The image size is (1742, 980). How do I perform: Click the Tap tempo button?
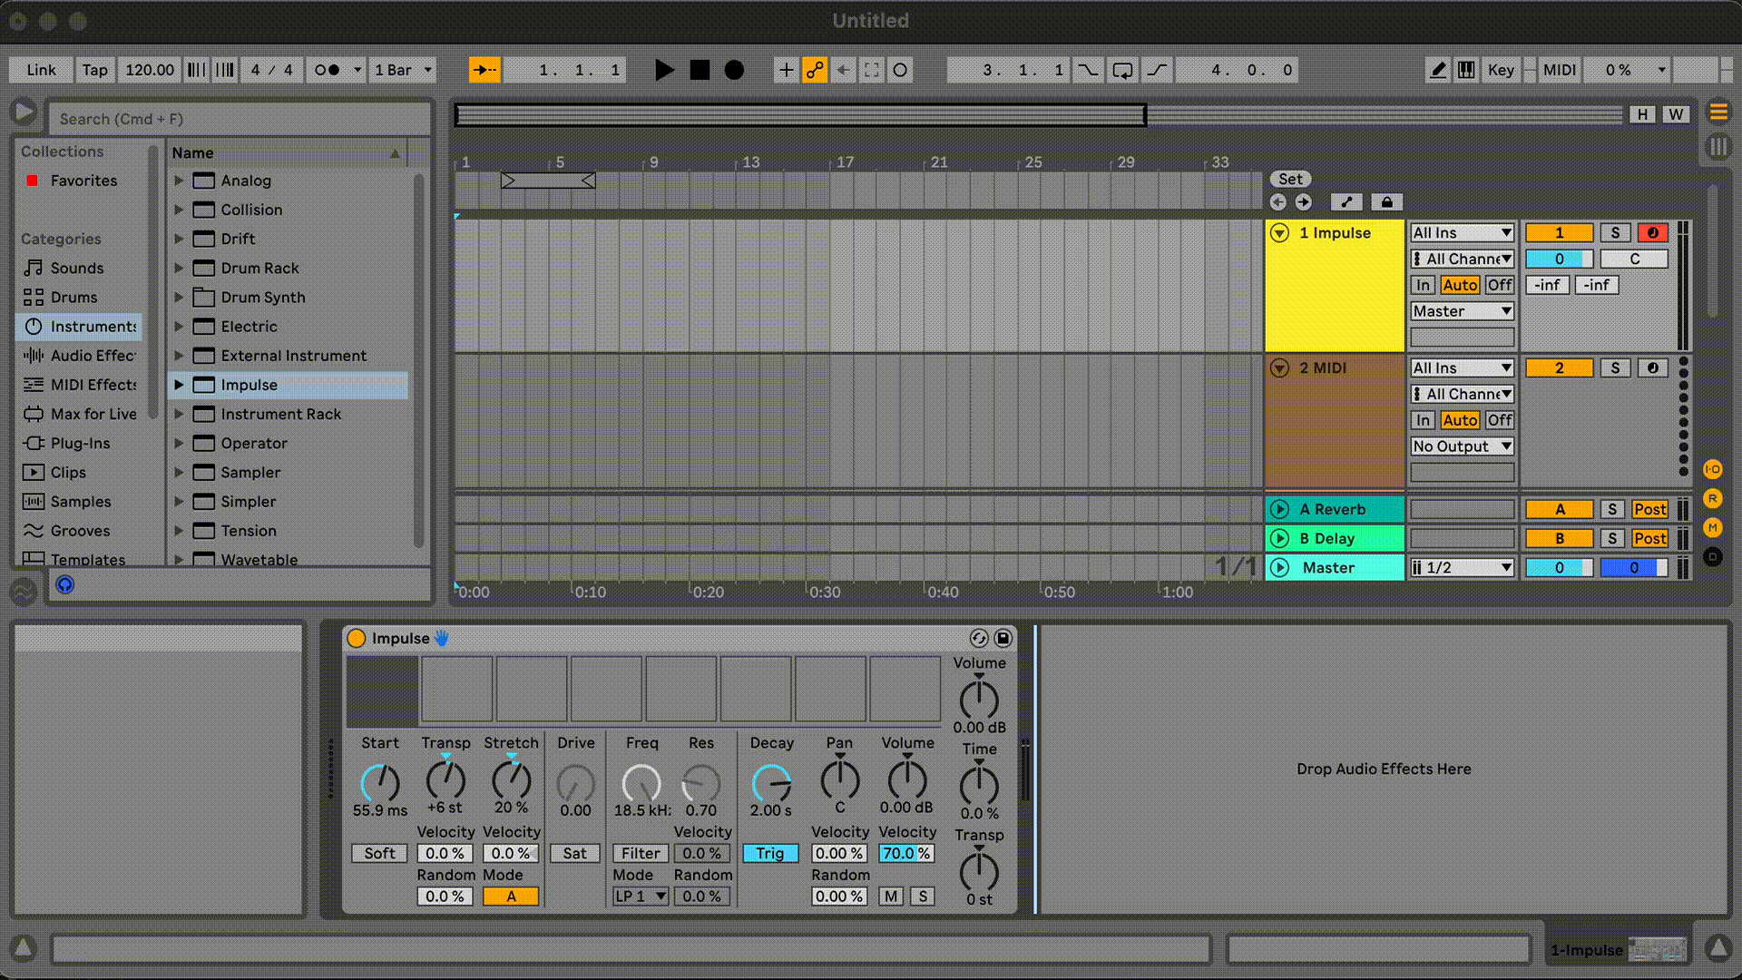pyautogui.click(x=94, y=70)
